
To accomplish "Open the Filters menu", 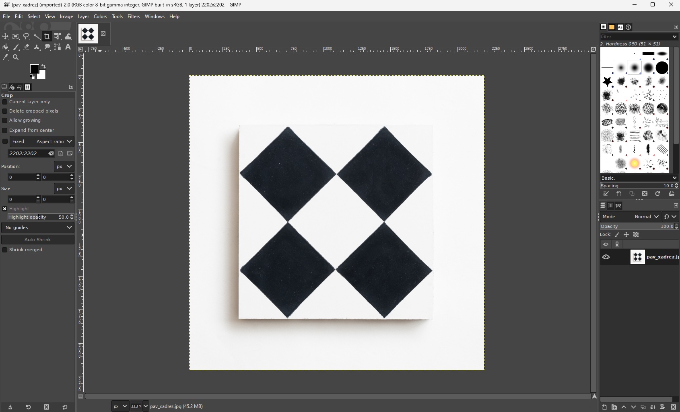I will [x=134, y=16].
